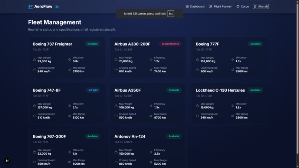Click the Available badge on Boeing 777F
The width and height of the screenshot is (299, 168).
[255, 44]
